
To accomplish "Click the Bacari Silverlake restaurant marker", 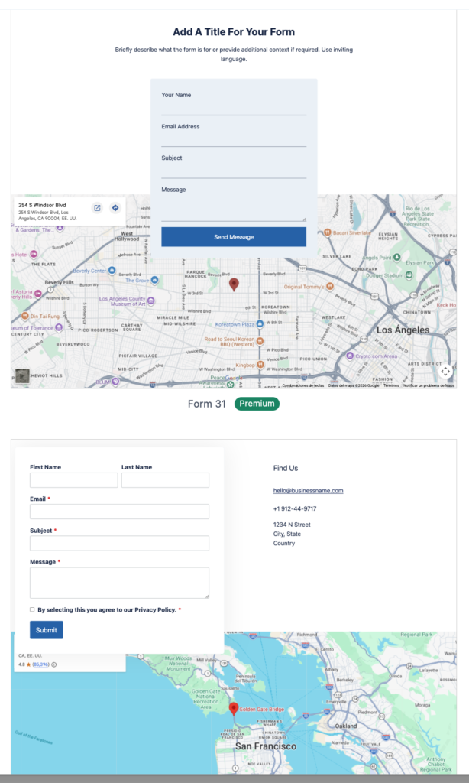I will [x=327, y=232].
